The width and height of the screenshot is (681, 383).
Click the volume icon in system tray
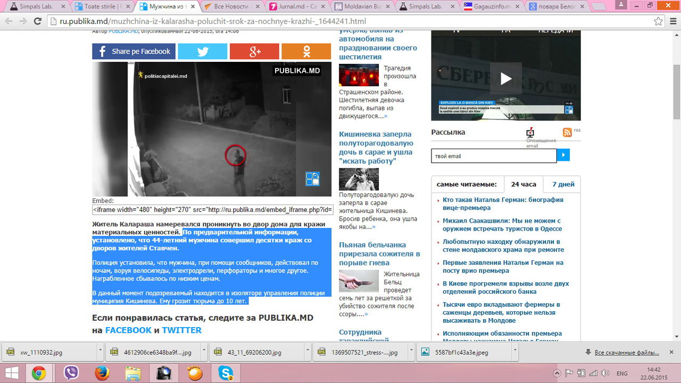click(605, 373)
